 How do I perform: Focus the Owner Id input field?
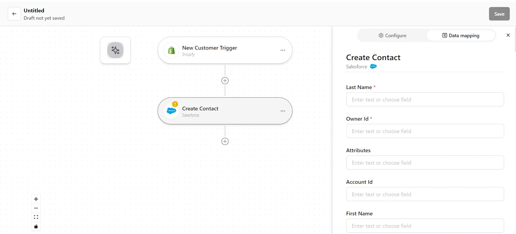425,131
